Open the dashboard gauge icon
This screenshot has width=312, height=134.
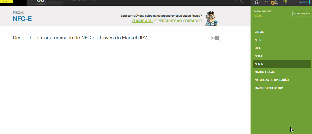click(x=257, y=2)
